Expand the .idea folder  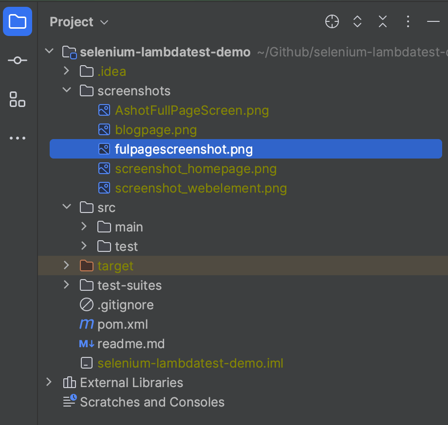pos(67,71)
